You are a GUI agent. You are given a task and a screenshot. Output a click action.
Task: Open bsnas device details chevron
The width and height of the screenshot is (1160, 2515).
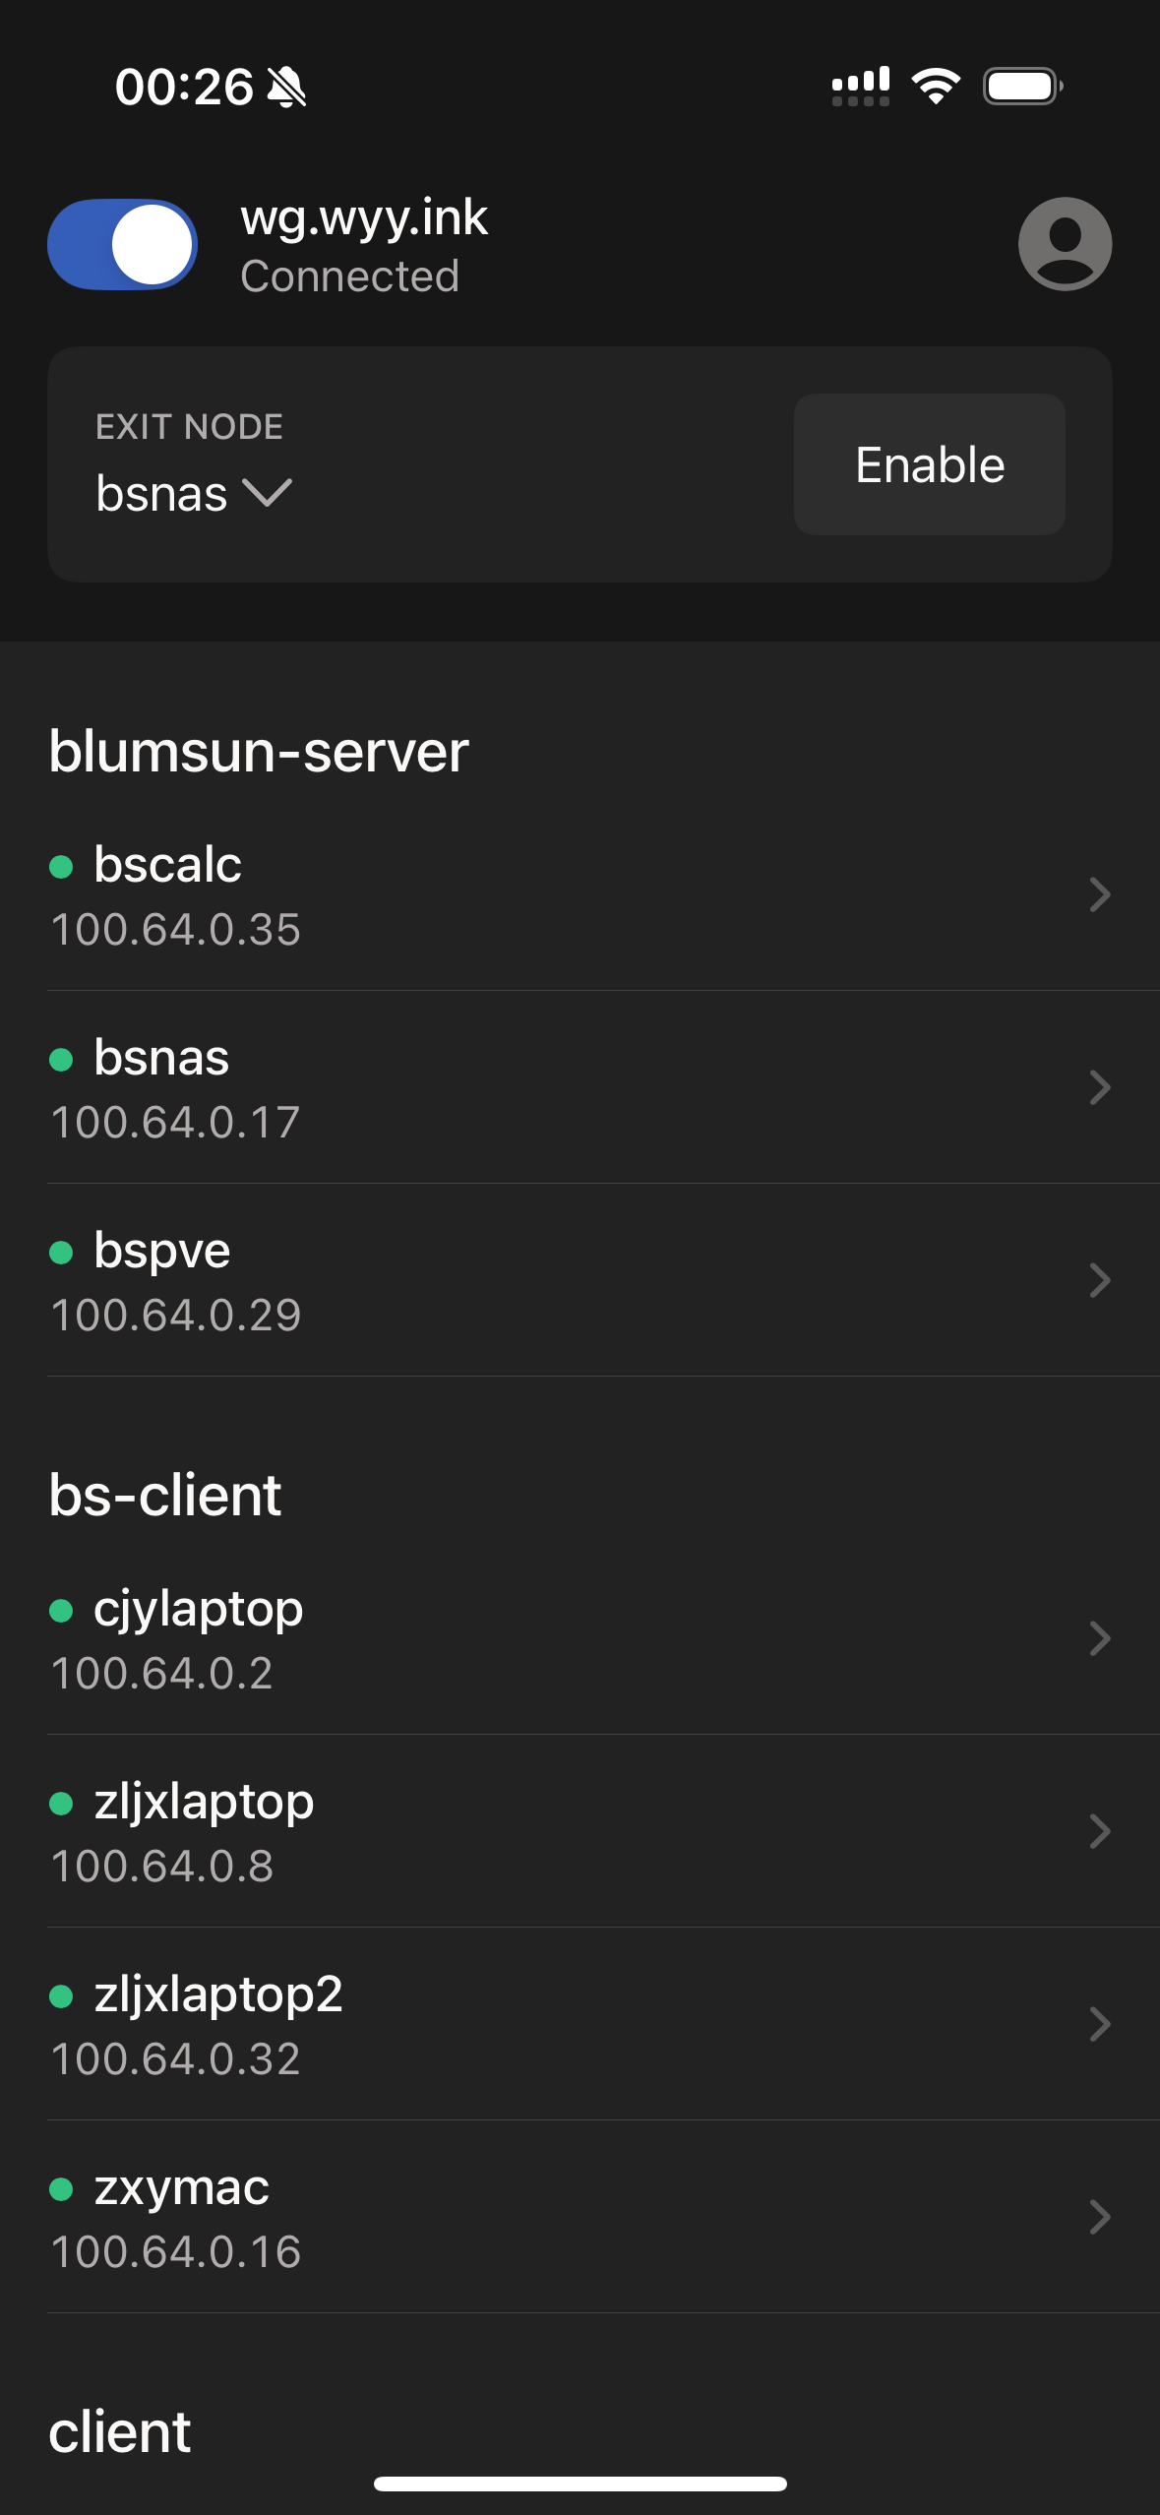1100,1087
